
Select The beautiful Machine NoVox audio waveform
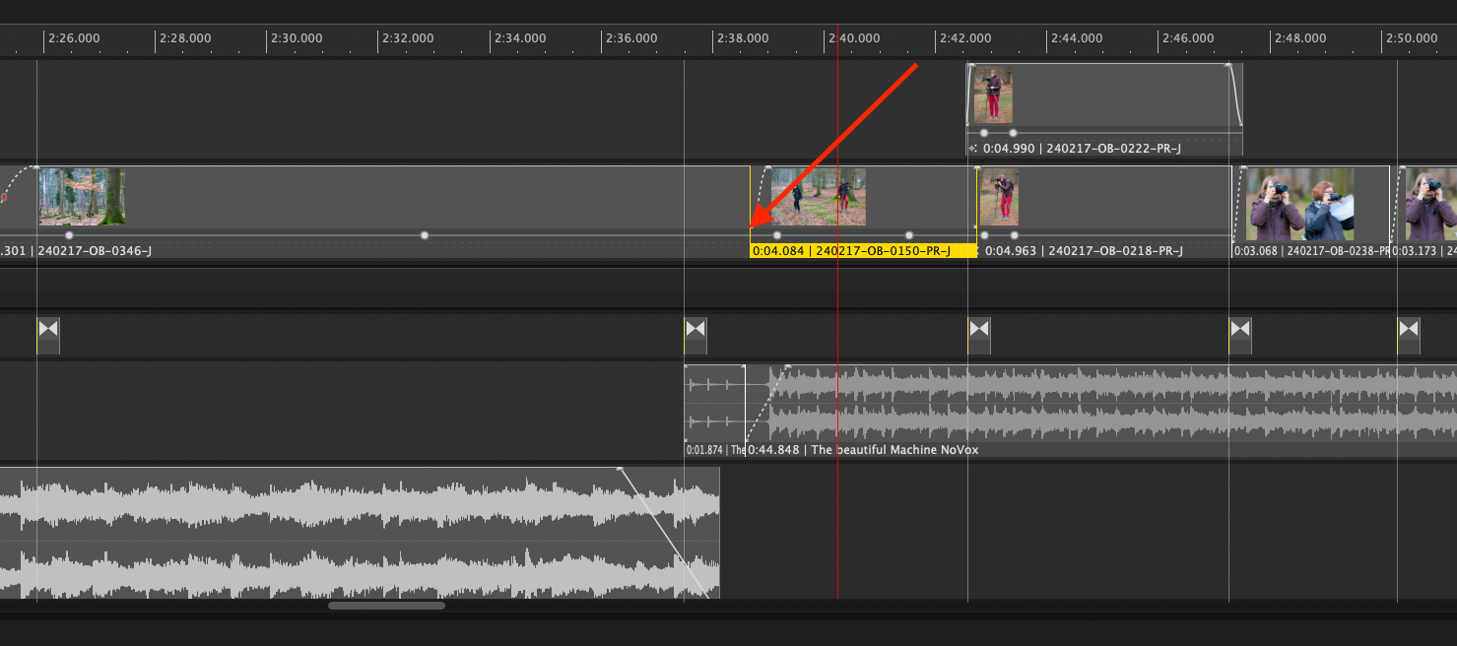pyautogui.click(x=1101, y=404)
